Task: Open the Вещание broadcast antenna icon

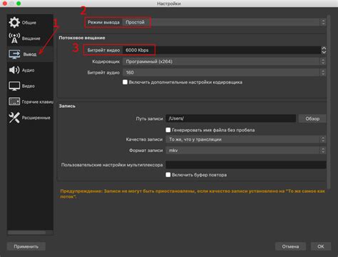Action: point(14,38)
